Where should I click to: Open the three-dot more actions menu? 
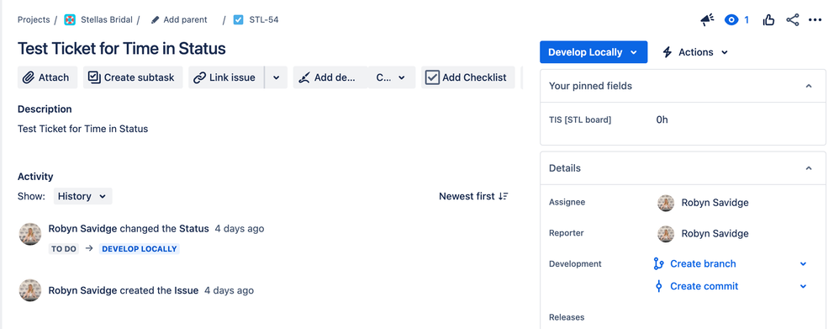coord(815,20)
